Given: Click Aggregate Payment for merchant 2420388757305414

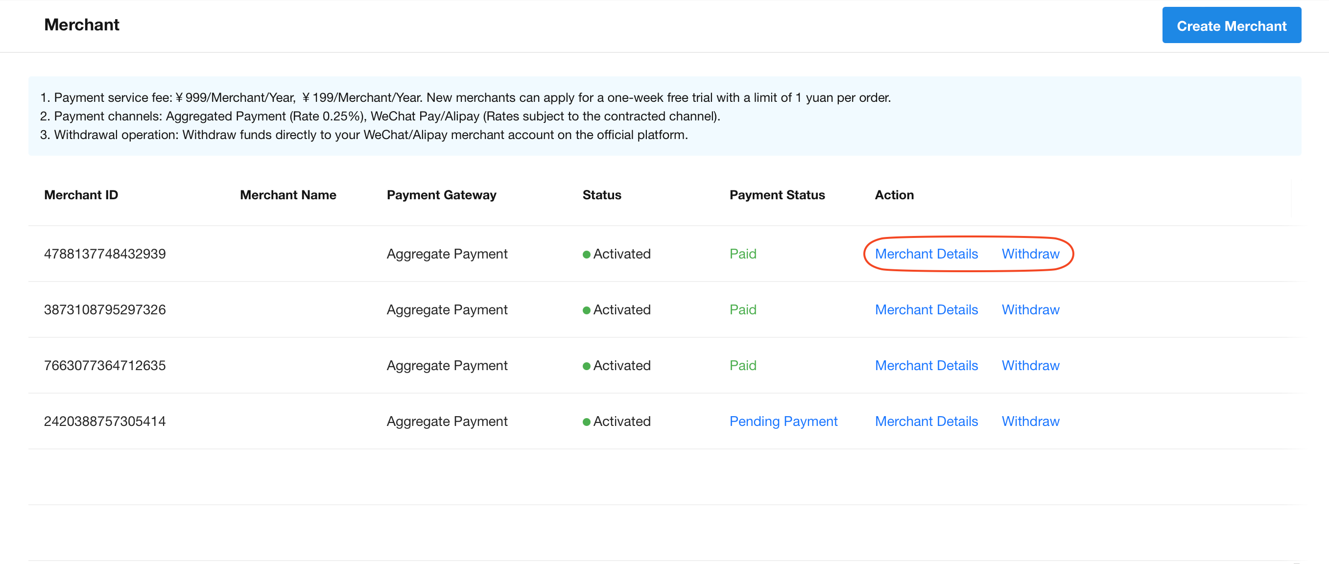Looking at the screenshot, I should 447,421.
